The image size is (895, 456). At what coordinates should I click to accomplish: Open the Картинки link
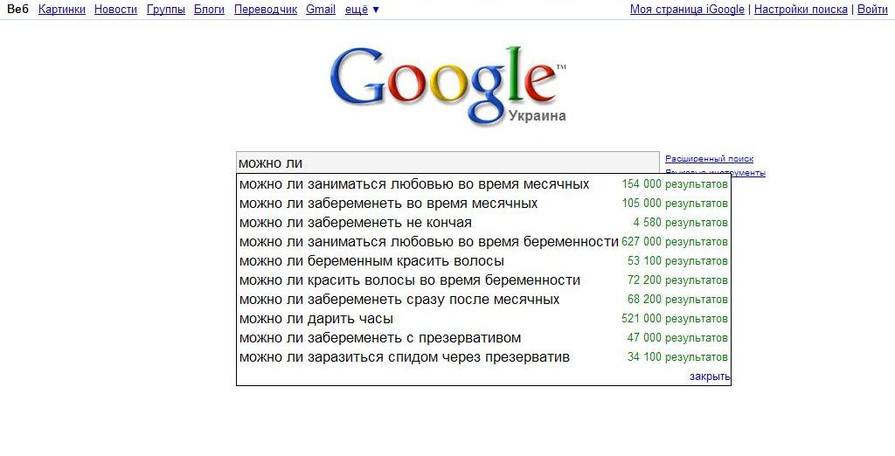pos(62,10)
